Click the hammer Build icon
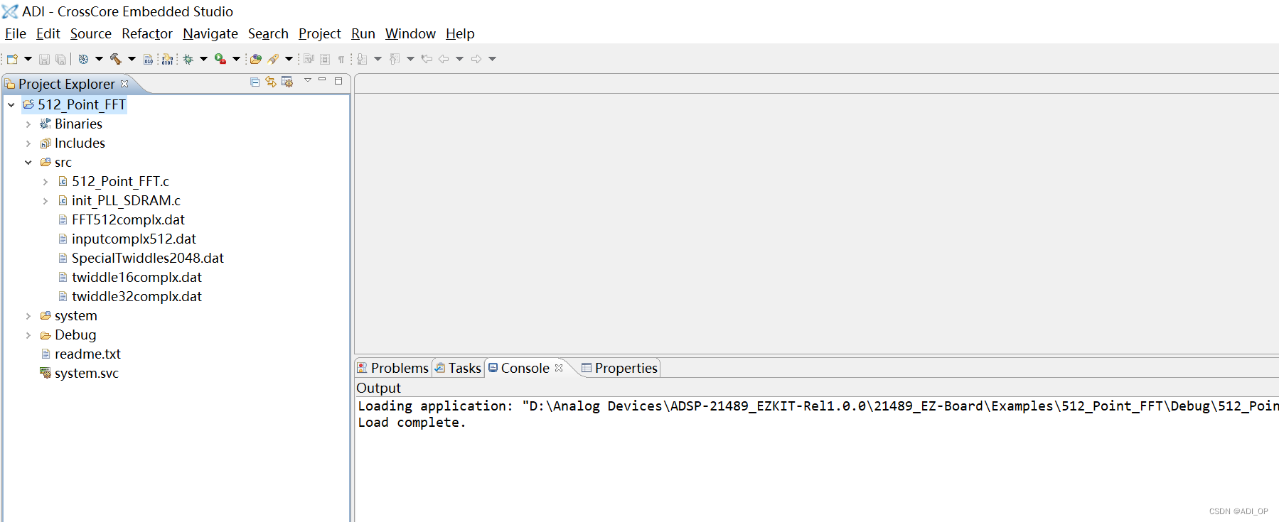This screenshot has width=1279, height=522. tap(116, 59)
